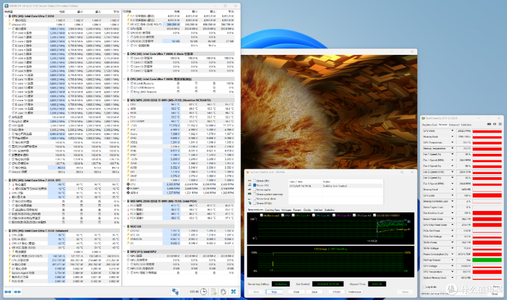
Task: Click HWiNFO blue X close-sensors icon
Action: [x=233, y=292]
